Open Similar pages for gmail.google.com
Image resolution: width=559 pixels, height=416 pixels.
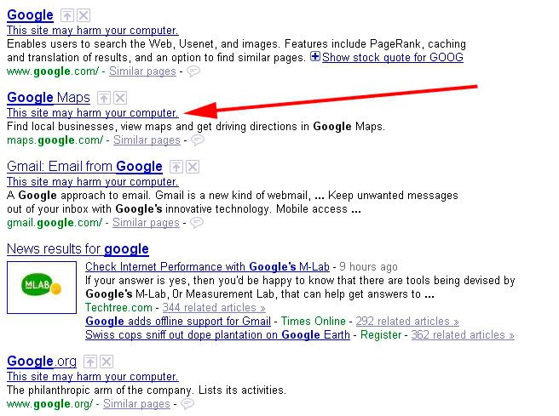pos(146,223)
